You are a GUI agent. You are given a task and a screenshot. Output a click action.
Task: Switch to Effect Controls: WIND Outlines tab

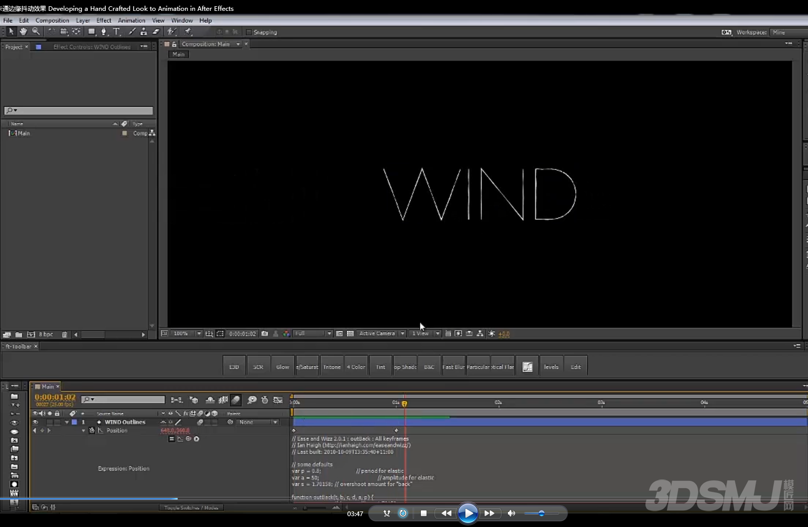point(92,47)
